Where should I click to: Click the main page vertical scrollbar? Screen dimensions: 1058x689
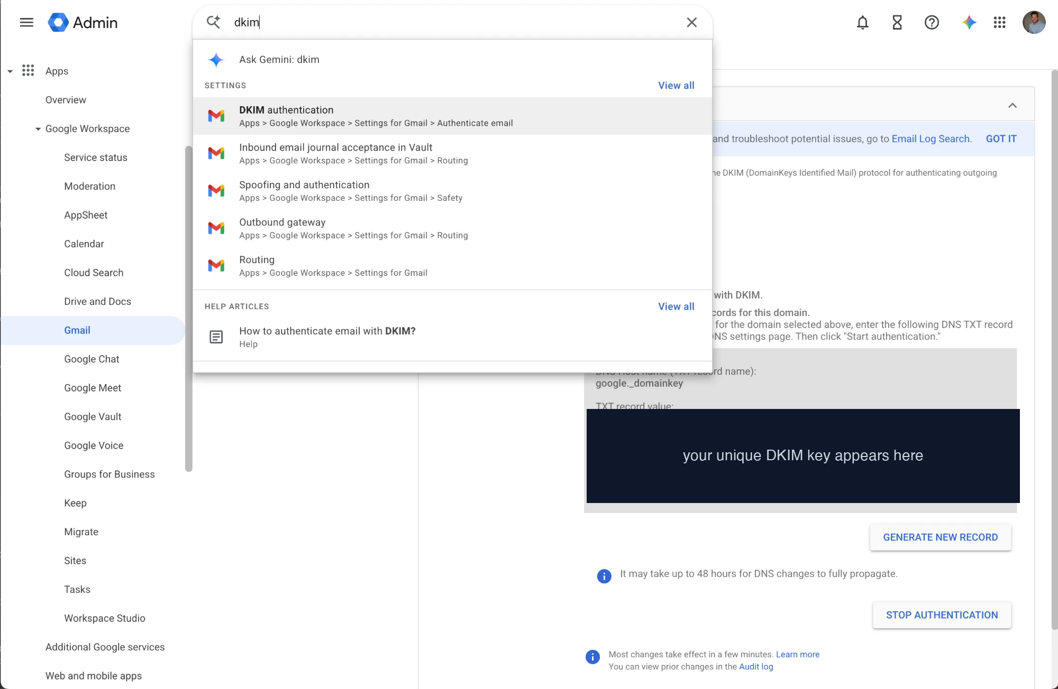[1054, 349]
